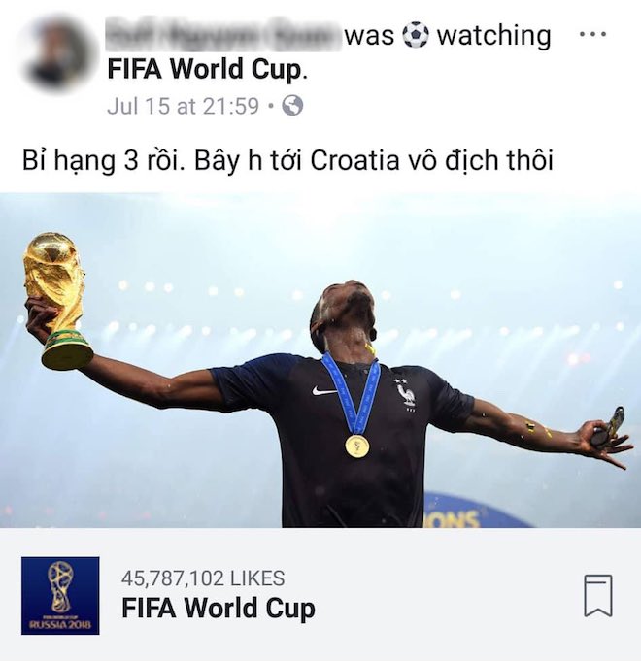Click the Jul 15 at 21:59 timestamp
This screenshot has width=641, height=661.
click(x=183, y=106)
